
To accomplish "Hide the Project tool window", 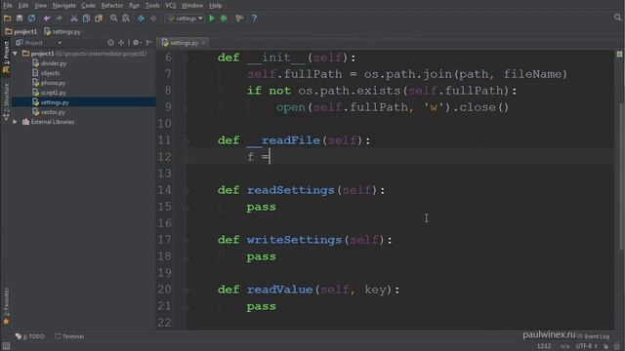I will click(x=148, y=43).
